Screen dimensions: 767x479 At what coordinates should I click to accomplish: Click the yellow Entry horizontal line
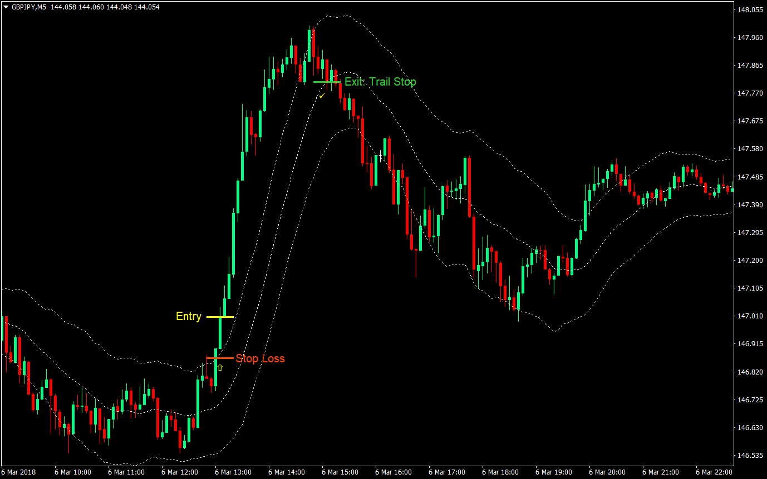point(220,317)
